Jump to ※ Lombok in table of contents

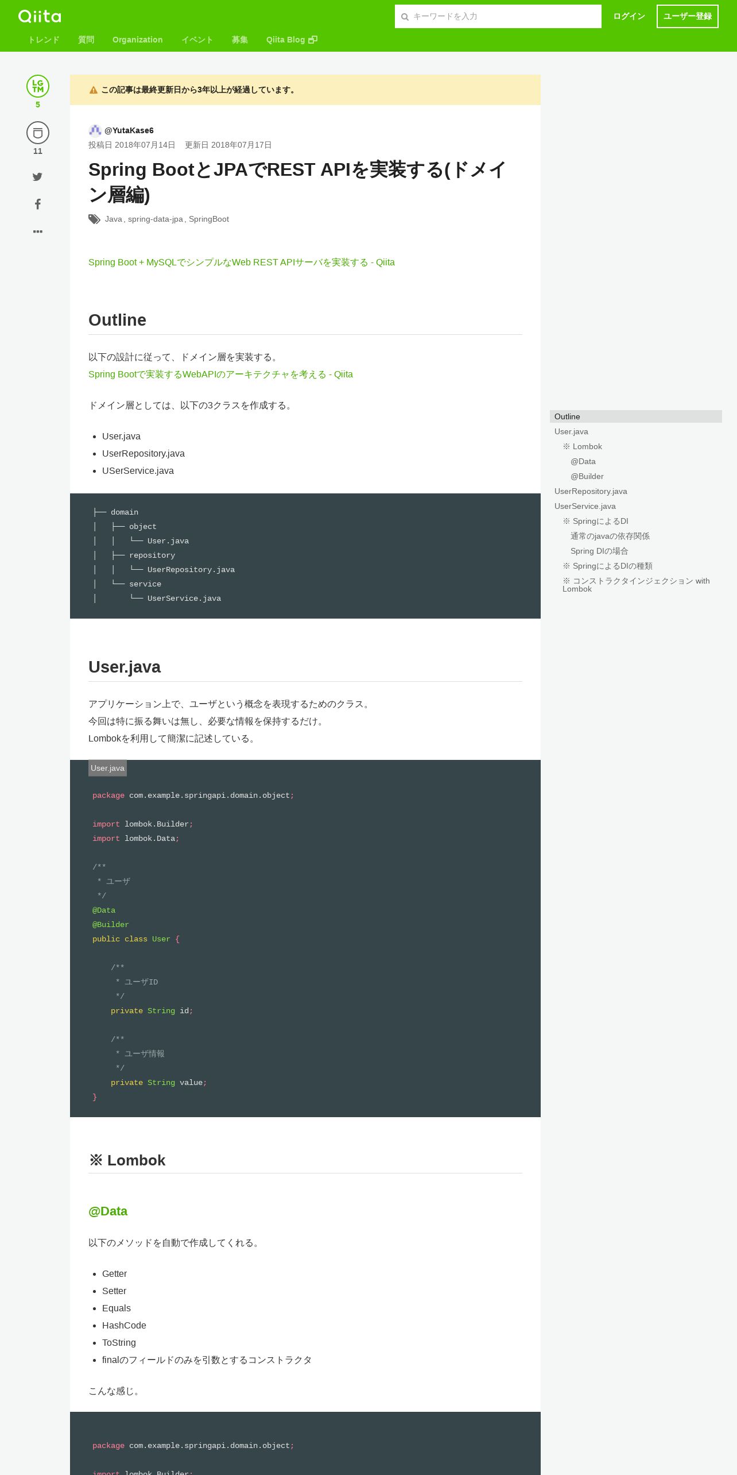pos(583,446)
